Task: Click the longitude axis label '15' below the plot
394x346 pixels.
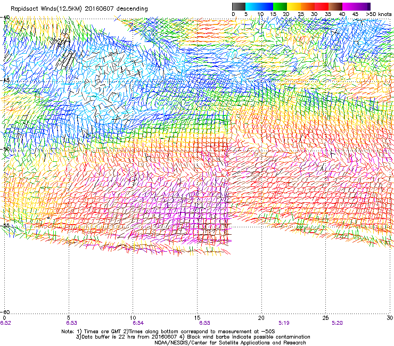Action: click(x=197, y=318)
